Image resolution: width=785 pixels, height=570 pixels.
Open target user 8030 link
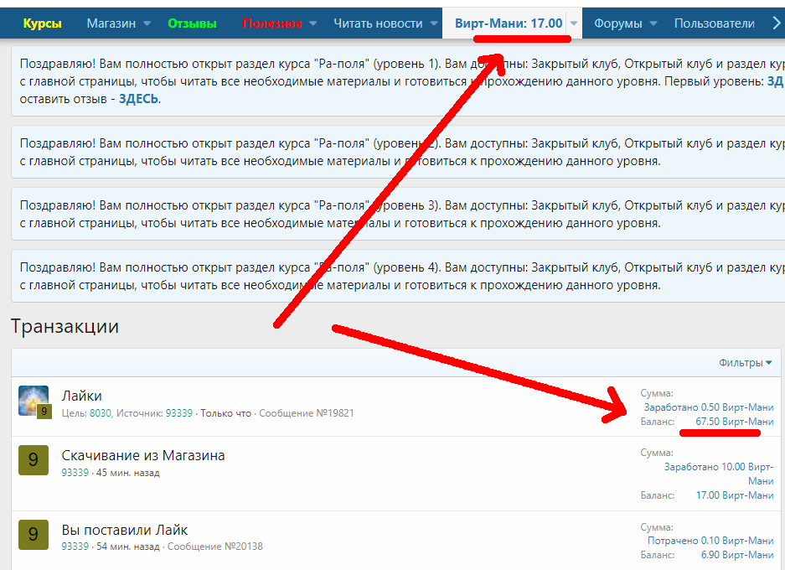tap(101, 413)
